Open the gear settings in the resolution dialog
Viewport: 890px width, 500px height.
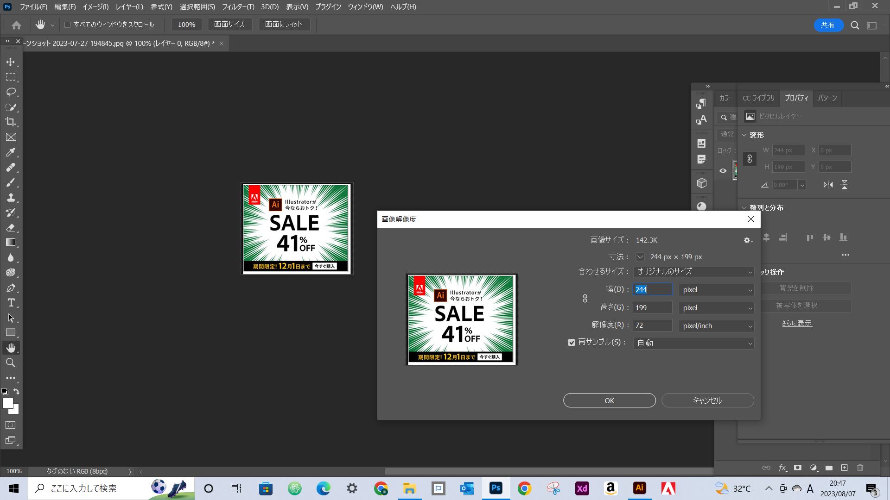click(x=747, y=240)
